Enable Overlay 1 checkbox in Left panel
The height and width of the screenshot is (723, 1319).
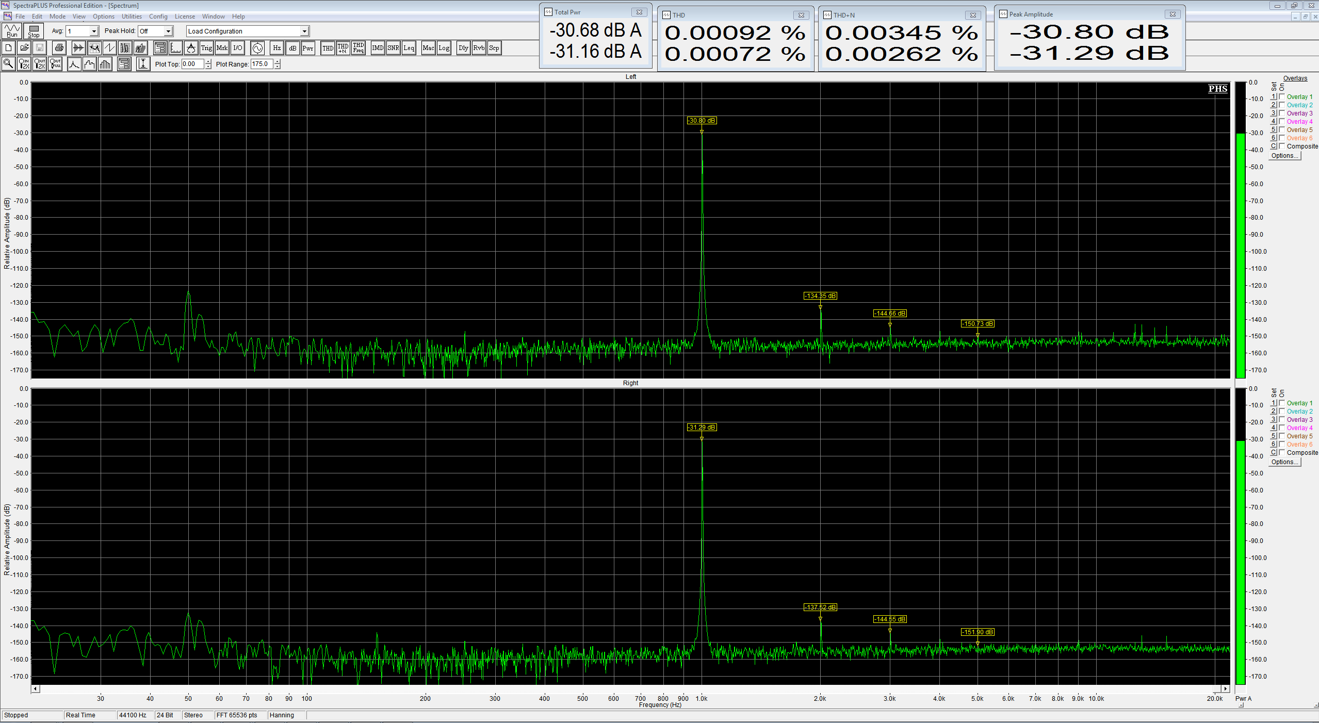tap(1282, 96)
